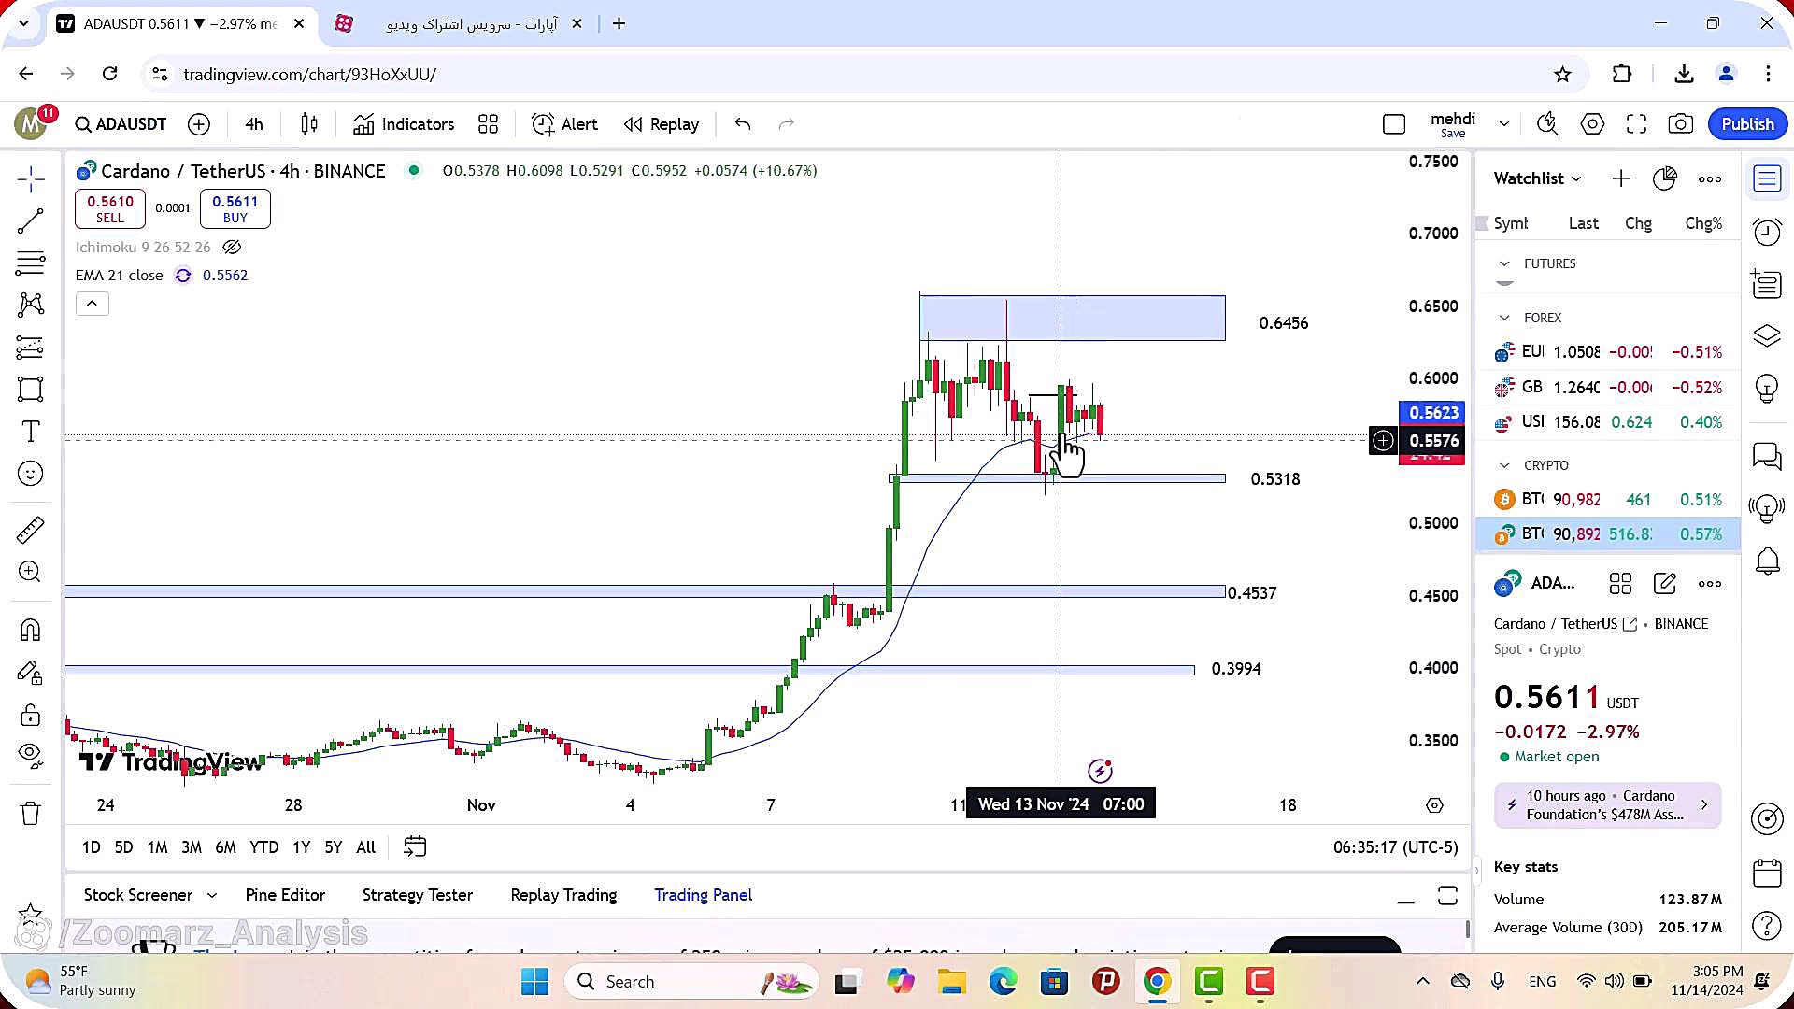This screenshot has height=1009, width=1794.
Task: Undo the last chart action
Action: click(x=743, y=124)
